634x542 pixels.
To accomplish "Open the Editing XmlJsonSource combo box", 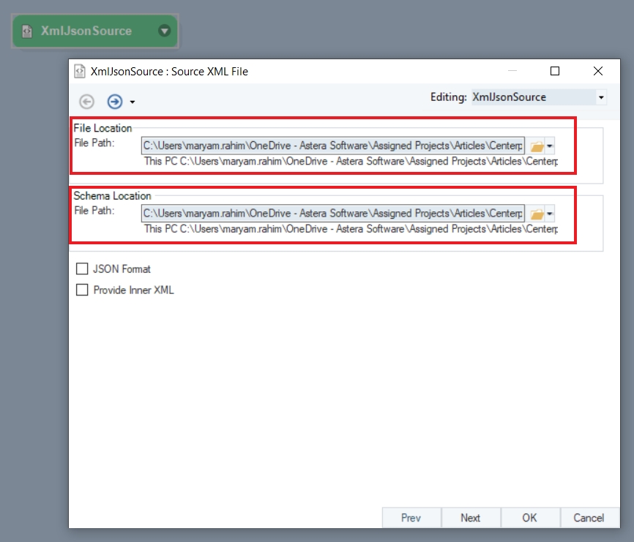I will click(601, 97).
